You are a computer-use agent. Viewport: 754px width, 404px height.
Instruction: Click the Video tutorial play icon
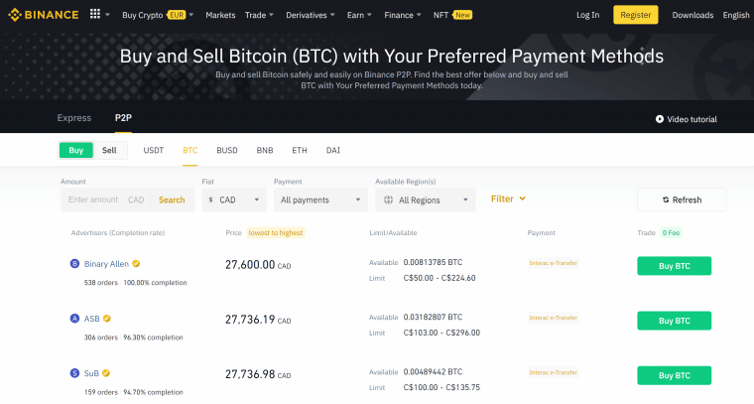tap(660, 119)
